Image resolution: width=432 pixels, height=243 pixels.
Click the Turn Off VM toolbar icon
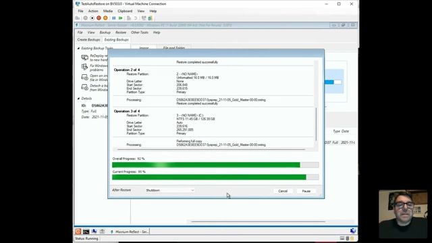click(92, 18)
